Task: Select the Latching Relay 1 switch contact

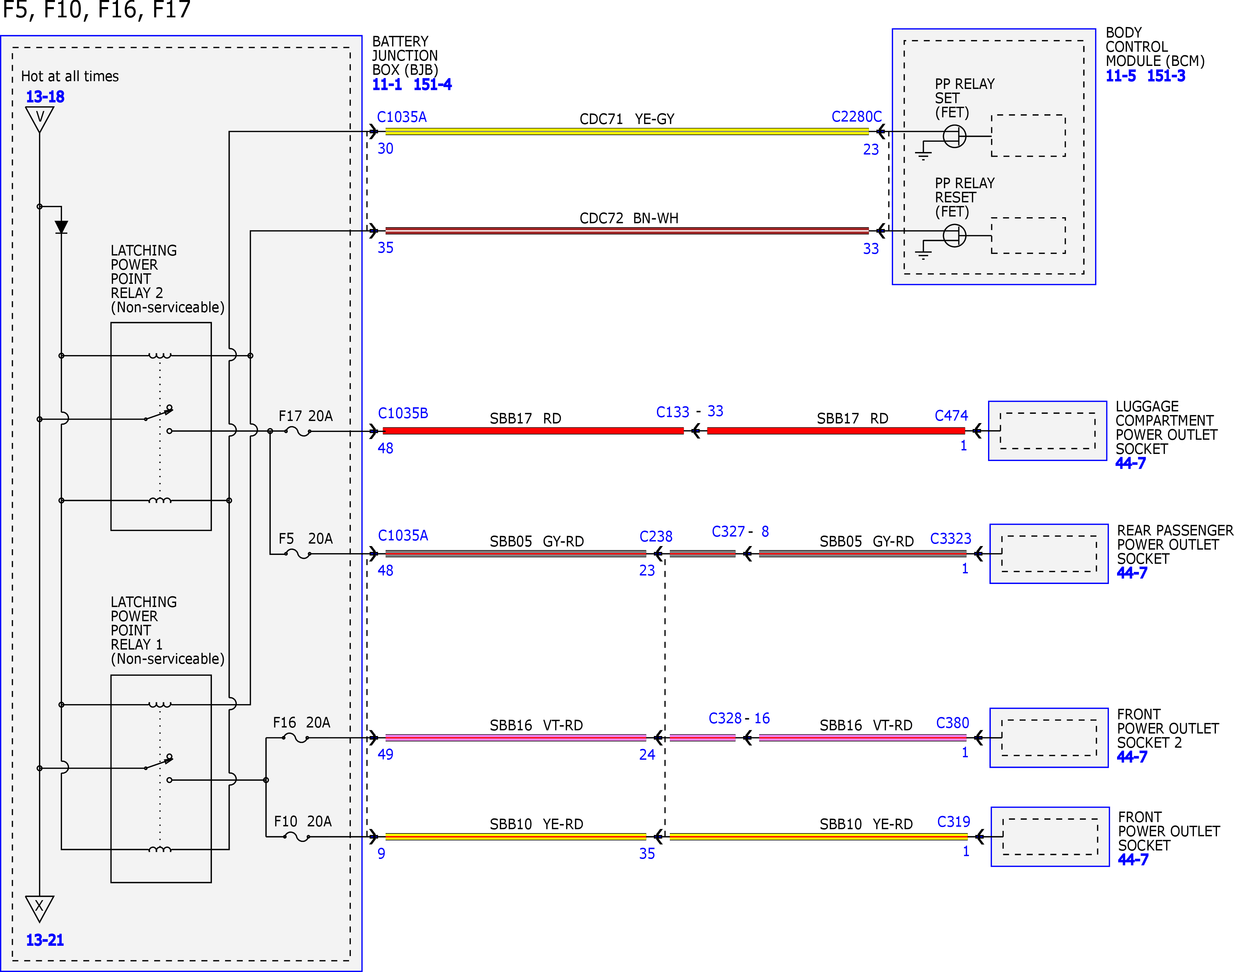Action: (159, 763)
